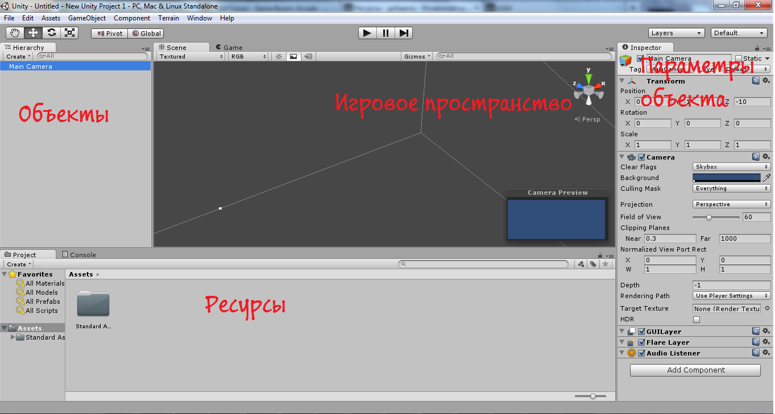The image size is (775, 414).
Task: Open the GameObject menu
Action: 87,18
